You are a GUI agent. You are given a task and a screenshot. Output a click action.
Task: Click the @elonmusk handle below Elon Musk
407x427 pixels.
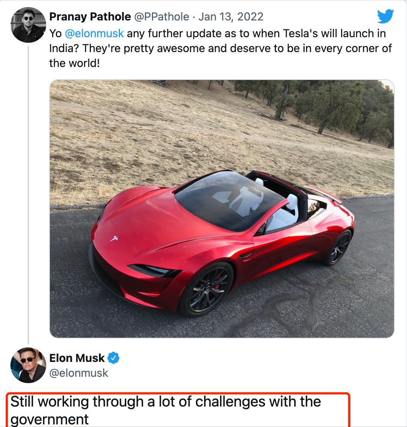pyautogui.click(x=79, y=373)
